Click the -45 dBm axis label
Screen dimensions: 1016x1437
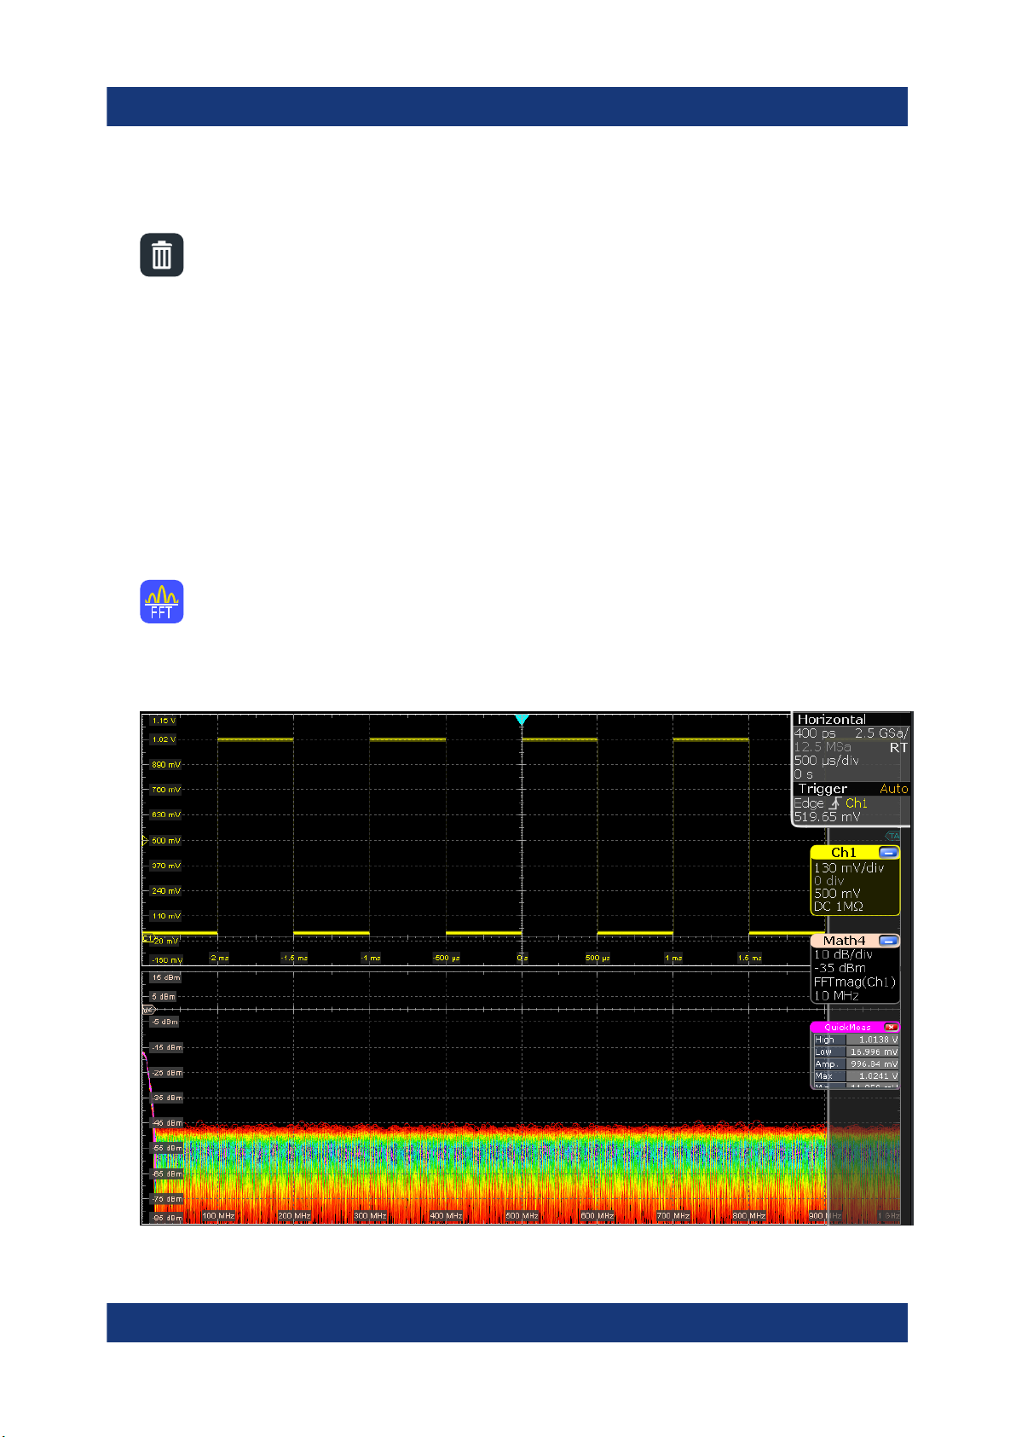(165, 1123)
